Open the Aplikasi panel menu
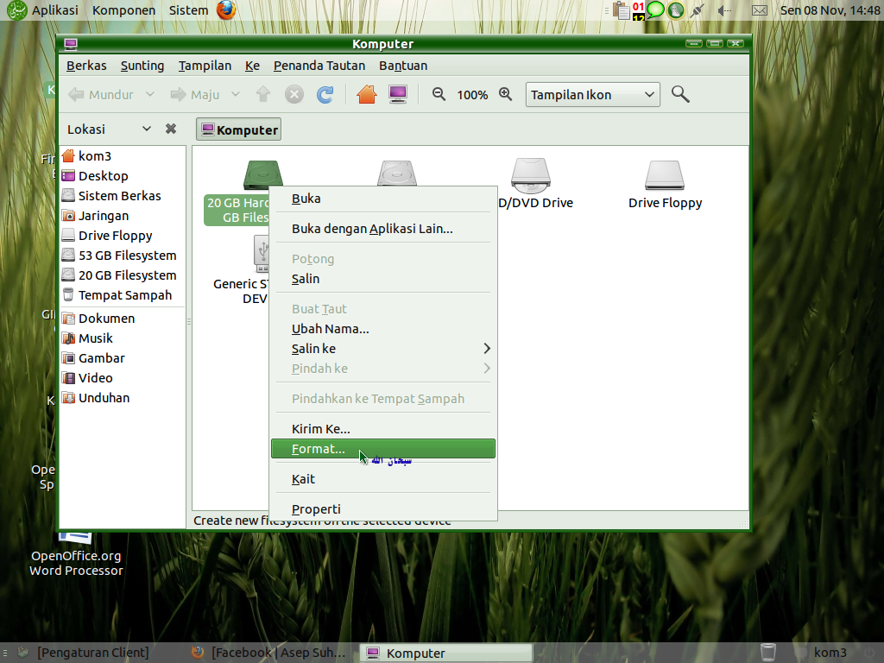This screenshot has width=884, height=663. point(43,10)
